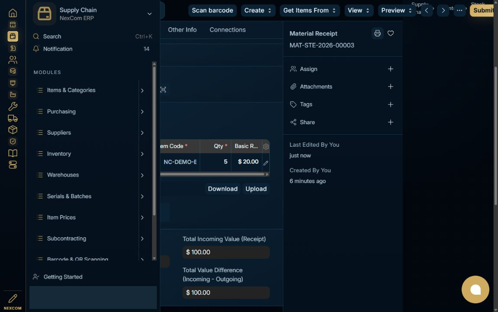498x312 pixels.
Task: Switch to the Other Info tab
Action: 182,30
